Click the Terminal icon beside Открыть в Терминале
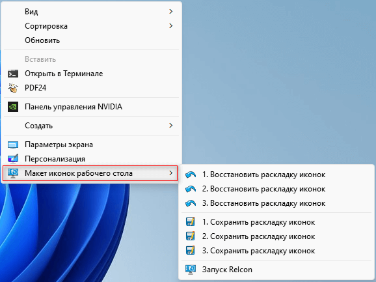This screenshot has height=282, width=376. [x=13, y=74]
